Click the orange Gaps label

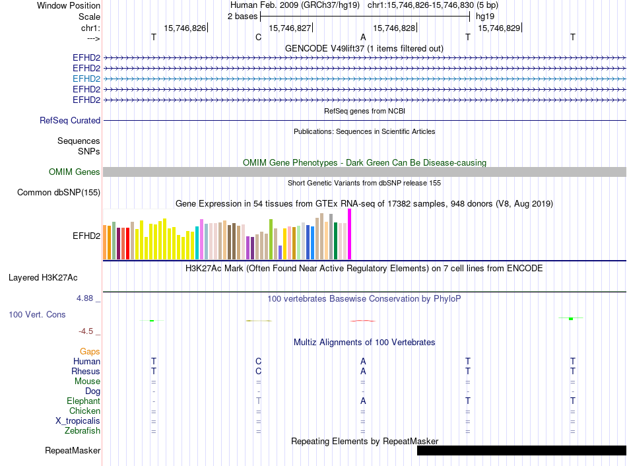coord(90,352)
